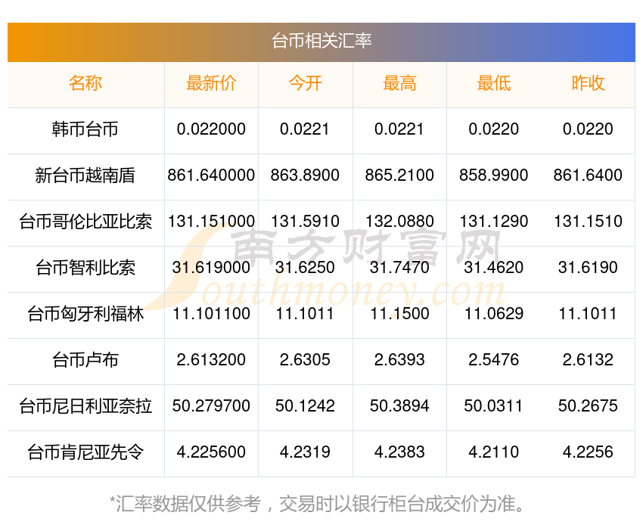Click opening value 4.2319
The width and height of the screenshot is (643, 528).
(305, 452)
